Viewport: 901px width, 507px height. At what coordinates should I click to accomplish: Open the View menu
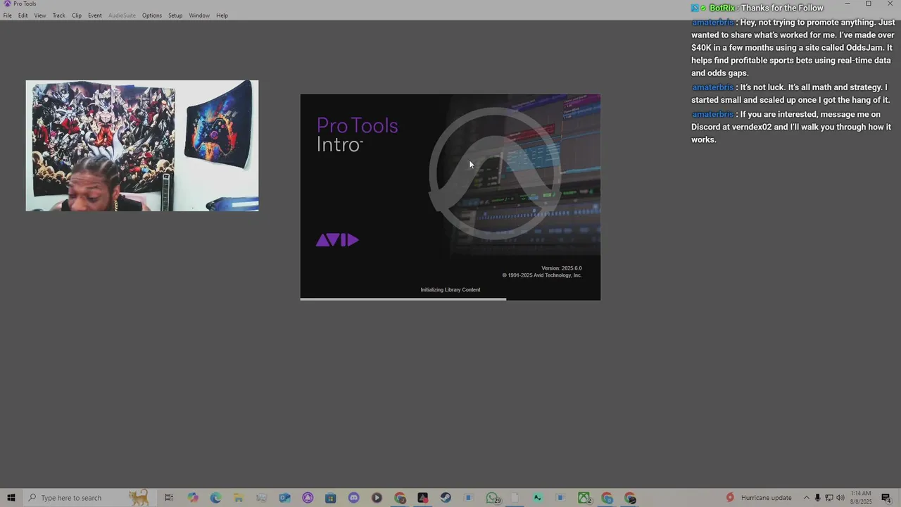[x=40, y=15]
